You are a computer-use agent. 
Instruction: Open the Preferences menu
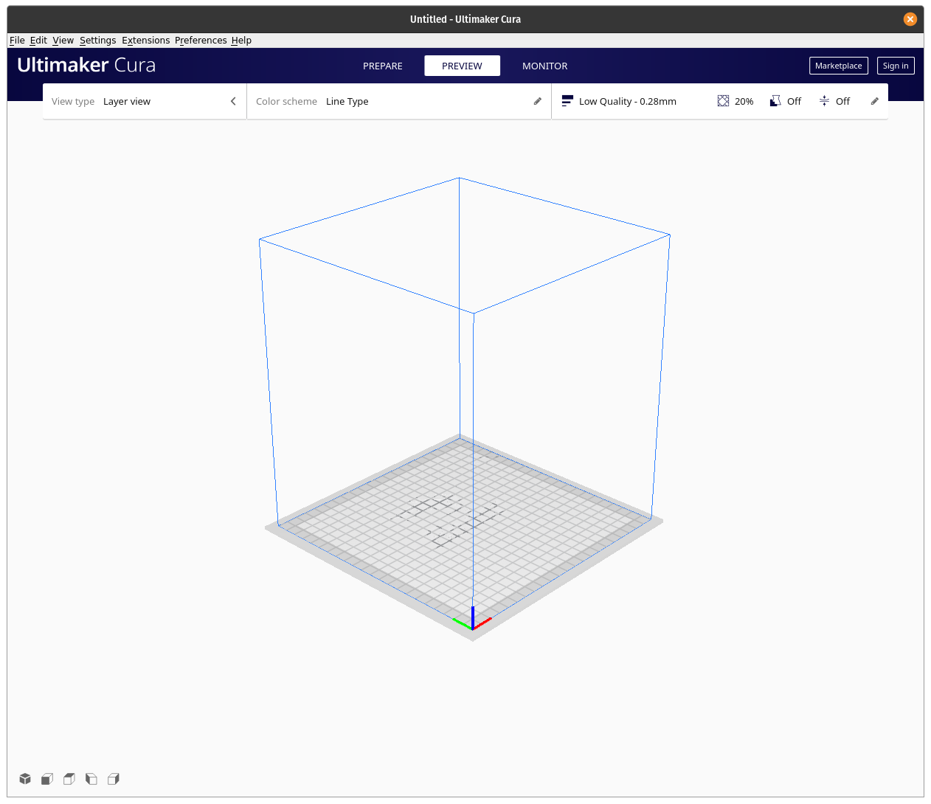pos(201,41)
